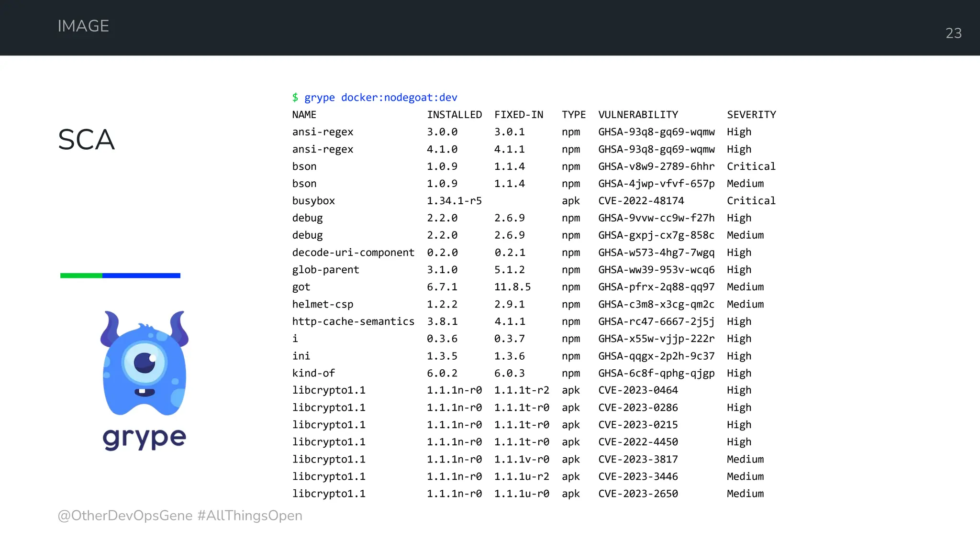Click the busybox package name
This screenshot has height=551, width=980.
(x=313, y=201)
